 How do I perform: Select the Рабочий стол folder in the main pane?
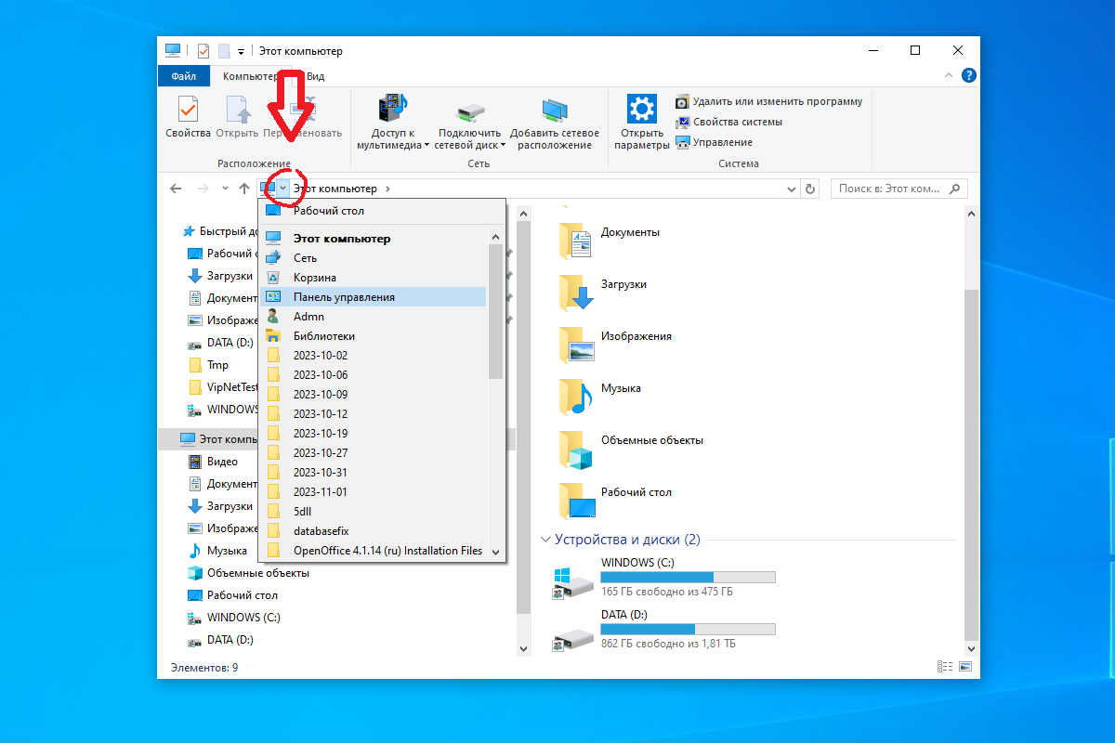tap(615, 501)
